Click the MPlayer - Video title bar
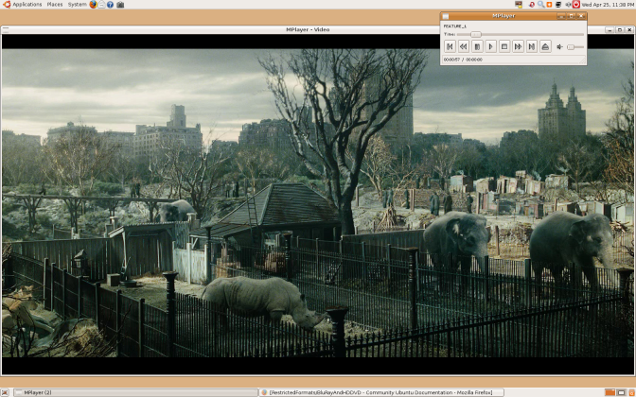 [x=308, y=29]
